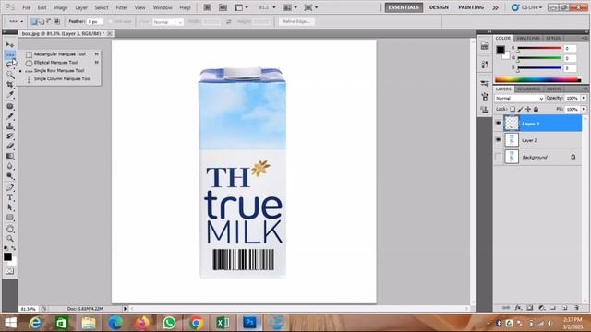Click the Quick Mask mode icon
This screenshot has height=332, width=591.
10,271
